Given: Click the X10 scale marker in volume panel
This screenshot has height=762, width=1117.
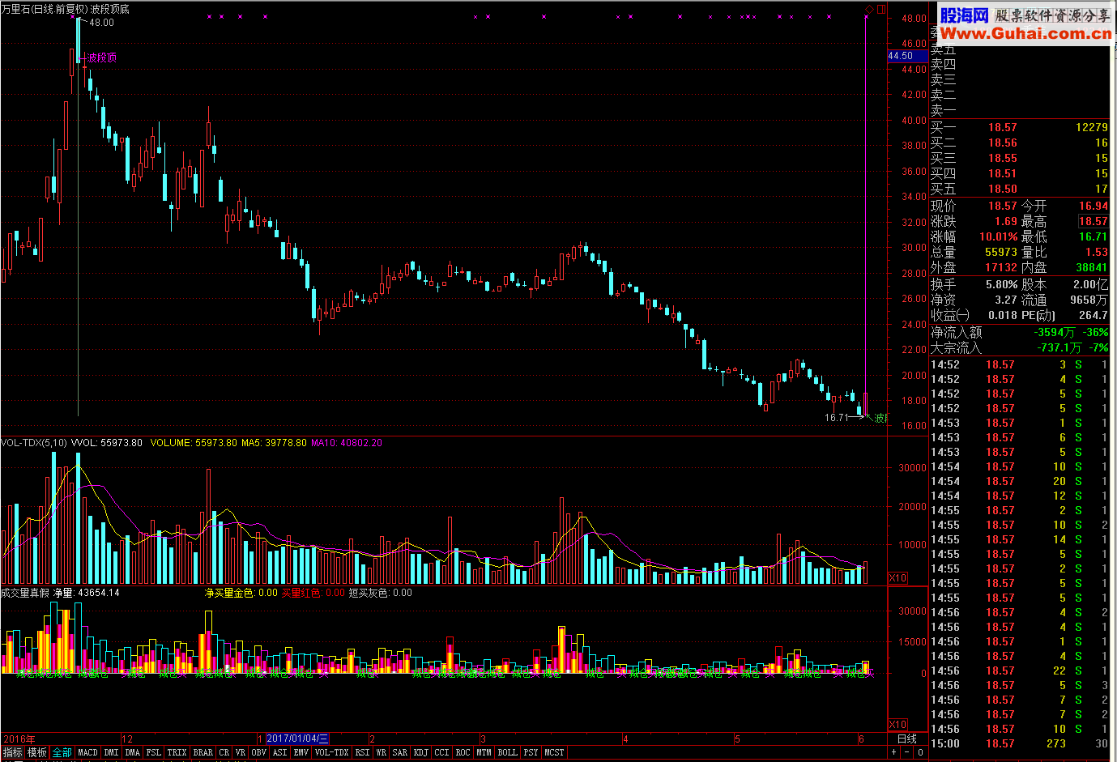Looking at the screenshot, I should point(897,578).
